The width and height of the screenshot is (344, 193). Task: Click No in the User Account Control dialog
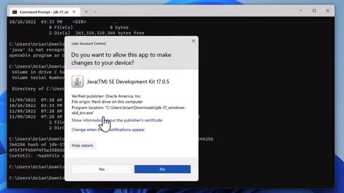click(x=162, y=169)
